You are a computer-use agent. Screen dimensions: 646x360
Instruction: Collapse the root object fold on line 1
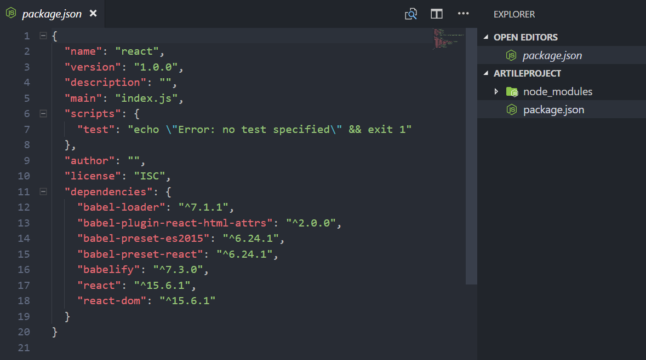pos(43,36)
